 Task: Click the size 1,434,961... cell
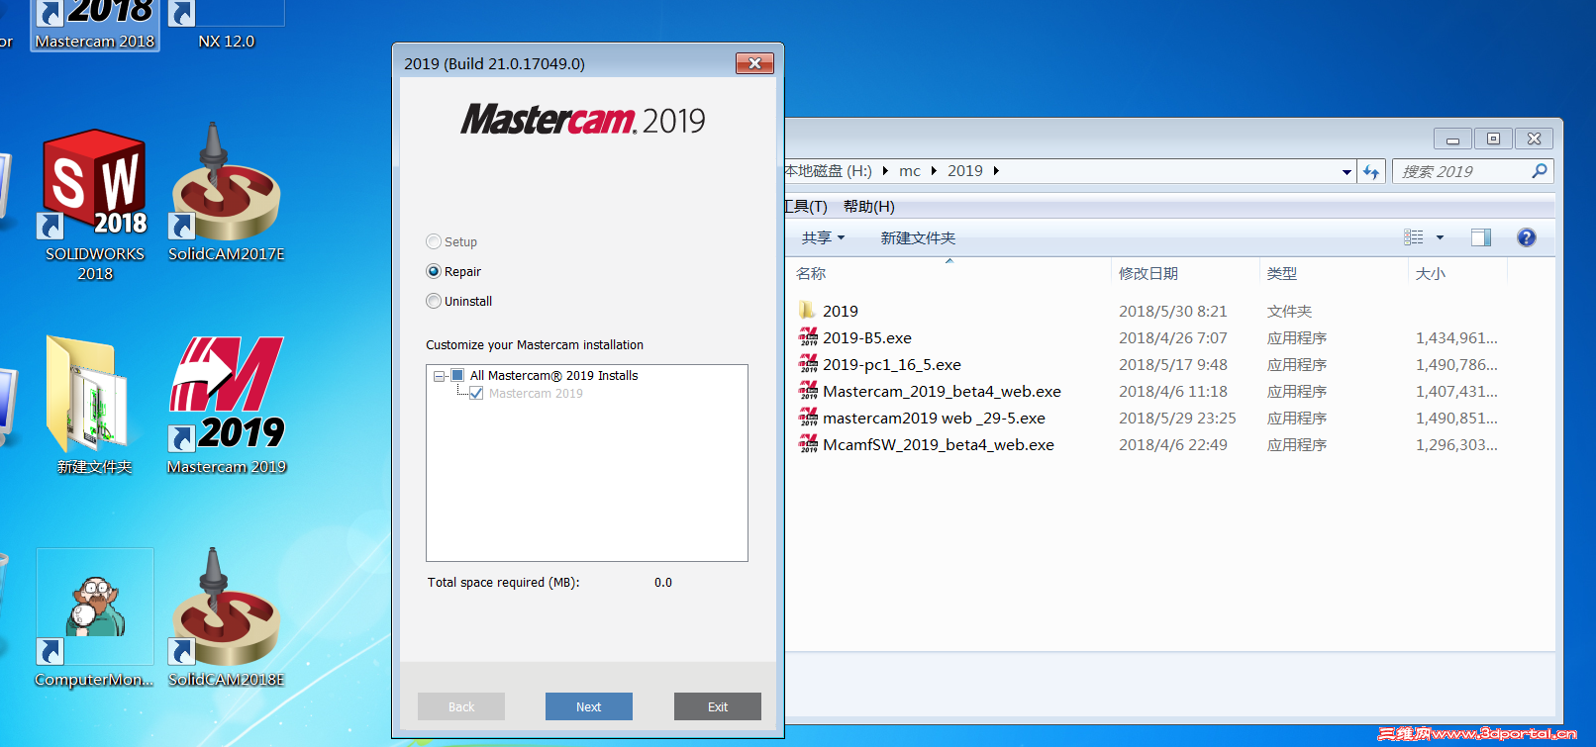[1456, 337]
